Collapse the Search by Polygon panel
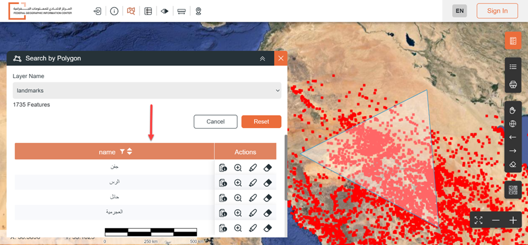The height and width of the screenshot is (245, 528). click(x=263, y=58)
